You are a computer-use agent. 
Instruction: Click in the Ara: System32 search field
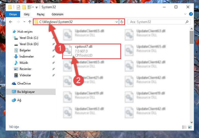click(x=157, y=22)
